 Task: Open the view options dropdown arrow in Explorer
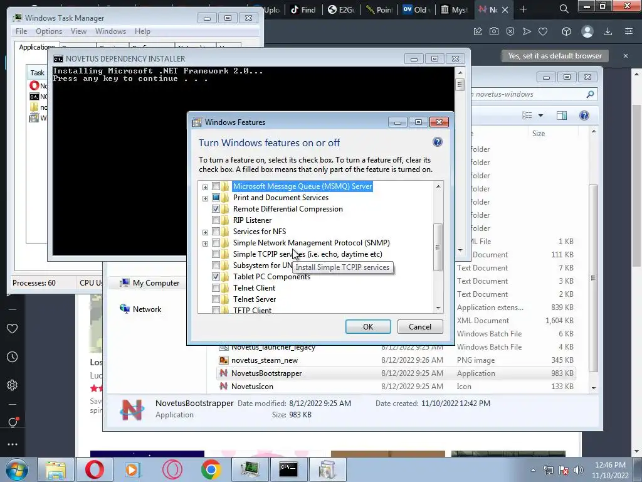click(540, 115)
